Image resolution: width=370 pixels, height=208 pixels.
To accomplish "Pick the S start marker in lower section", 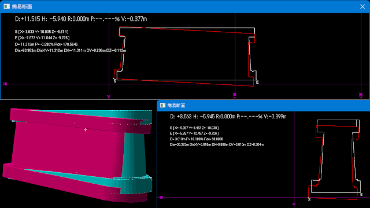I will (x=309, y=199).
